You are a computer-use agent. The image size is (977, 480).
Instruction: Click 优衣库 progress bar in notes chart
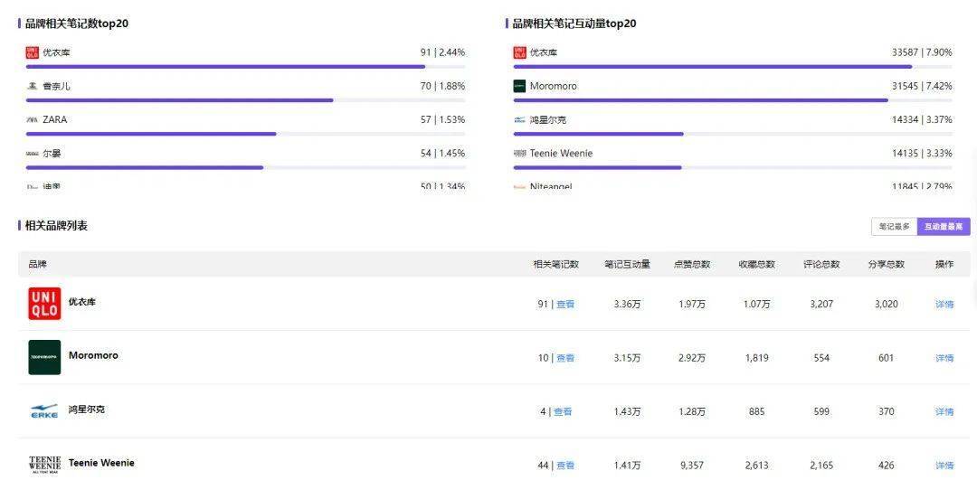click(x=245, y=67)
